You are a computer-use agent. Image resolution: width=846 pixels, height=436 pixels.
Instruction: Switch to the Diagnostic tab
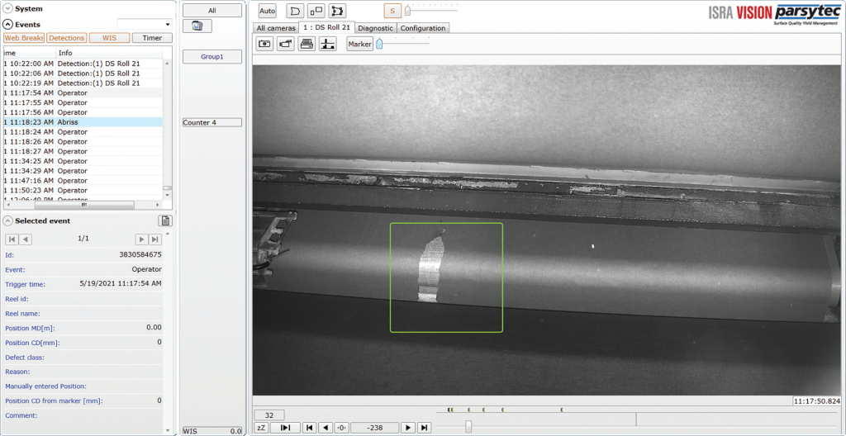coord(376,28)
